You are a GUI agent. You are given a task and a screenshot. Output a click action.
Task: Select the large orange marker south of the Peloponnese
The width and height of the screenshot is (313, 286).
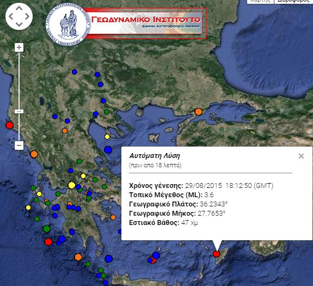(78, 257)
